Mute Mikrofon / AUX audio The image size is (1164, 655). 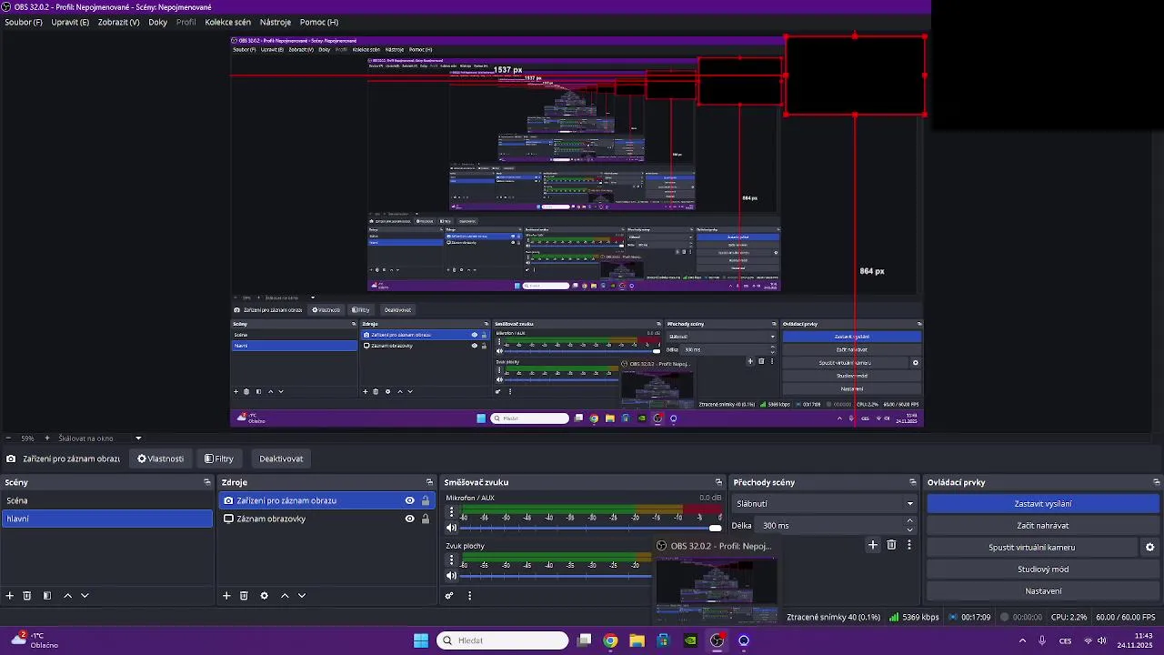coord(451,528)
